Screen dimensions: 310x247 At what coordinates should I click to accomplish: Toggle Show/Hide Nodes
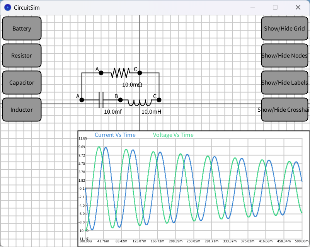click(284, 56)
